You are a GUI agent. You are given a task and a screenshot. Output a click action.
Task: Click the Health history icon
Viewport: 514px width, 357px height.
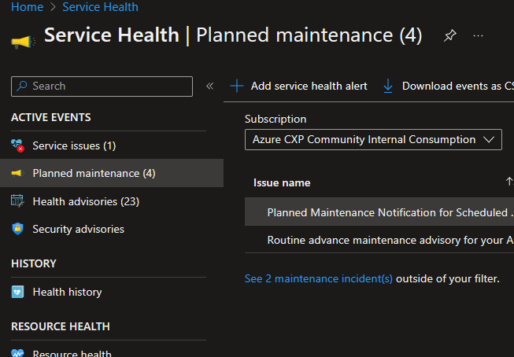tap(17, 292)
